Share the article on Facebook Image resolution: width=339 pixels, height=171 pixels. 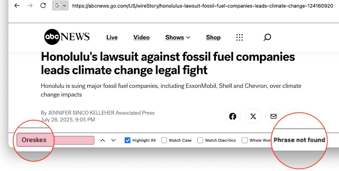233,116
